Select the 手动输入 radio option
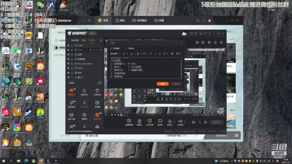 111,48
